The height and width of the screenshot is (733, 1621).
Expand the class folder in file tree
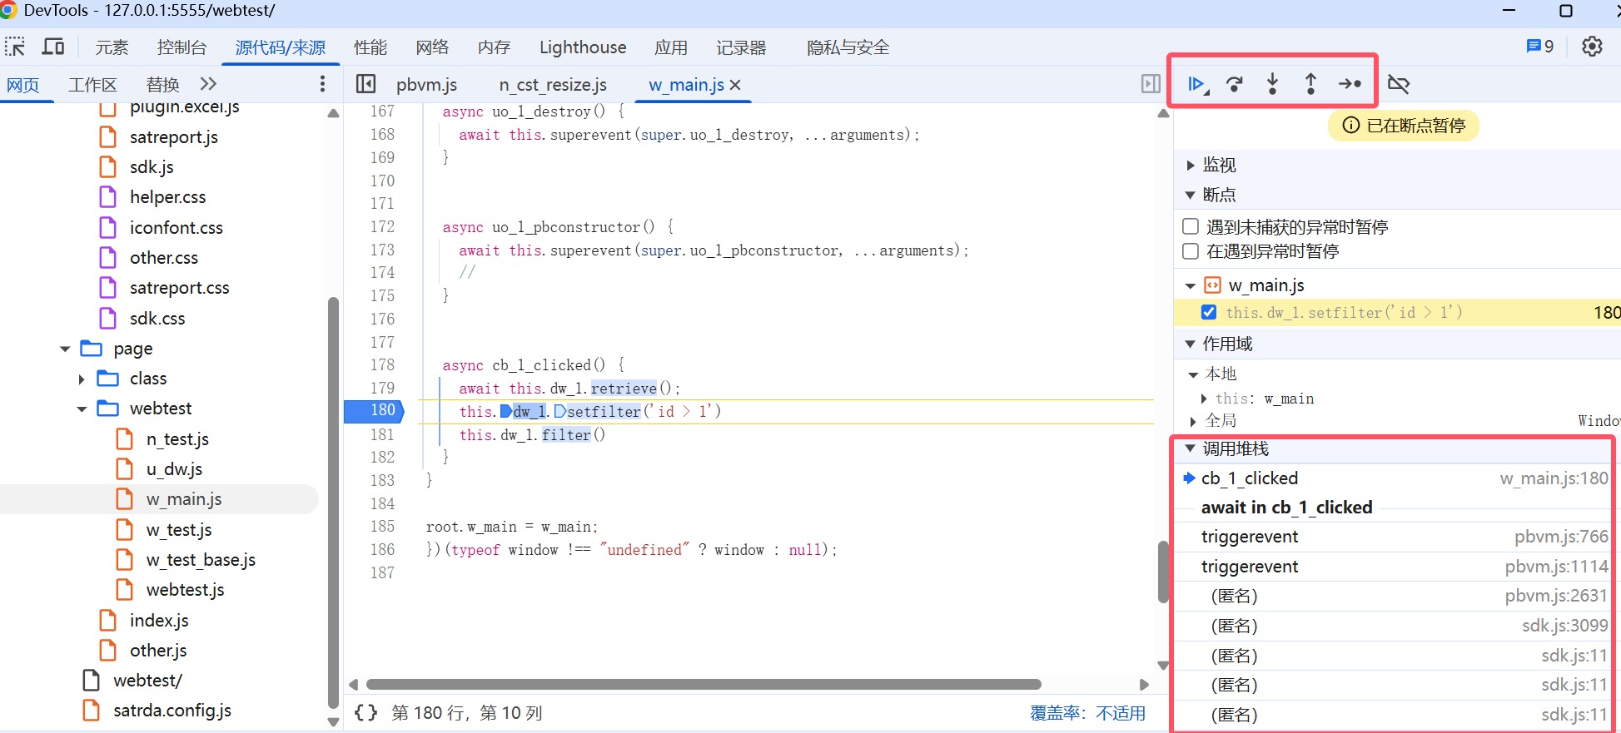point(82,379)
